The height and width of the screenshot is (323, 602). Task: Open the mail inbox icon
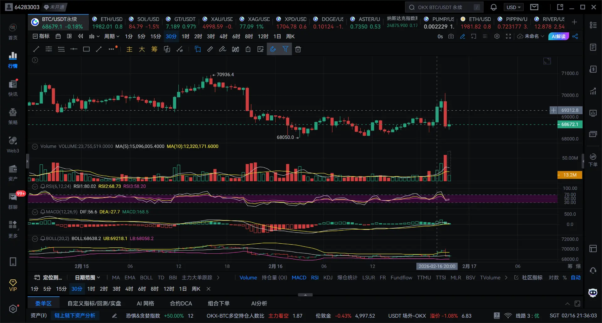coord(534,7)
